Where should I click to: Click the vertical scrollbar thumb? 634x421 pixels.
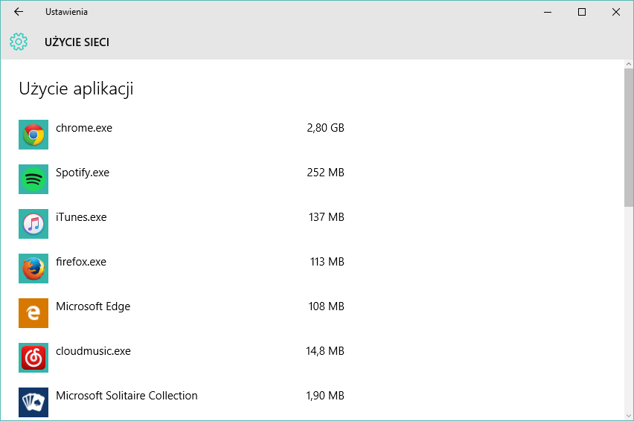tap(629, 138)
